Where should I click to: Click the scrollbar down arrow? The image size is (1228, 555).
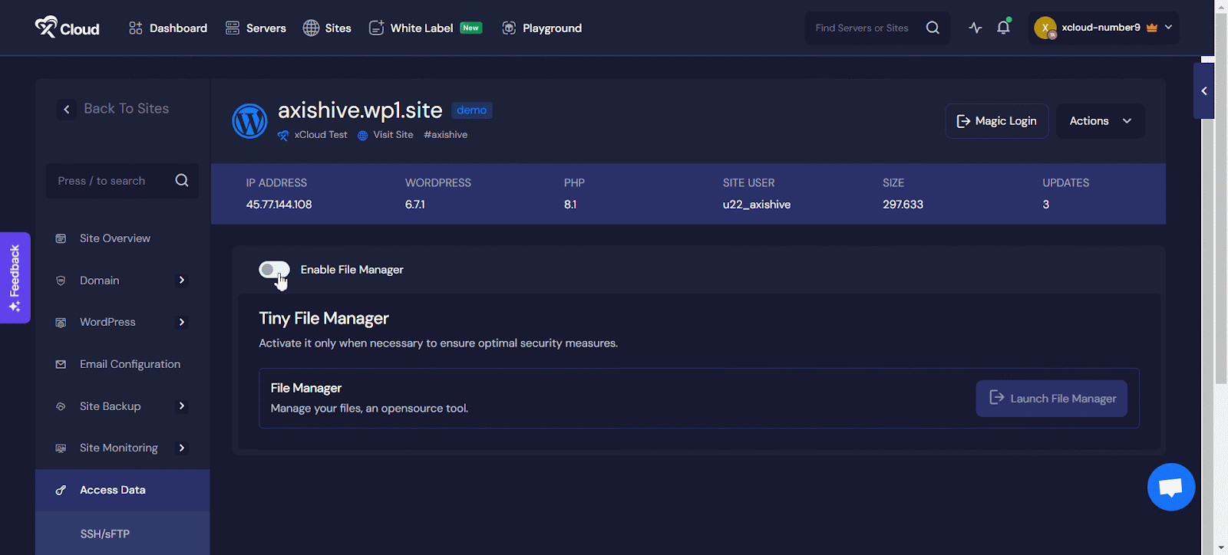pos(1221,547)
